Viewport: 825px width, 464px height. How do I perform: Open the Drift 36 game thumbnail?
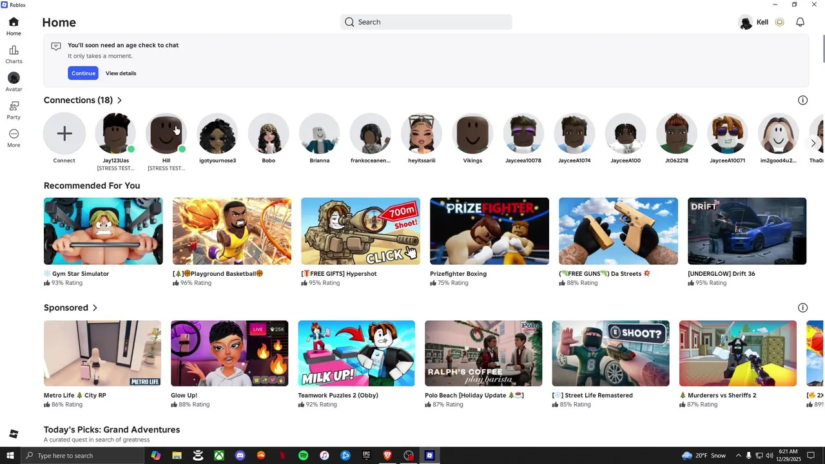pos(747,231)
